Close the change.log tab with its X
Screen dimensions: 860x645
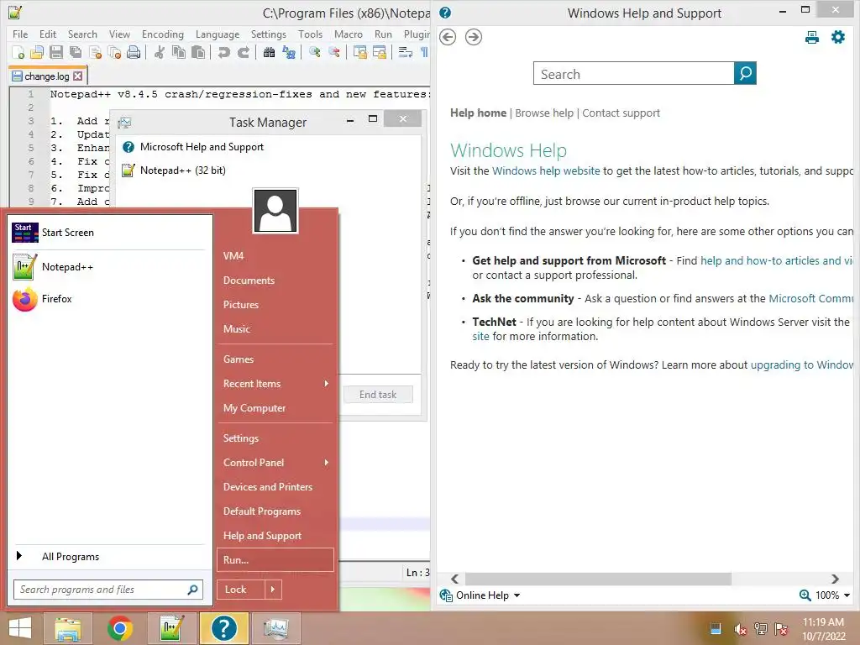(78, 76)
